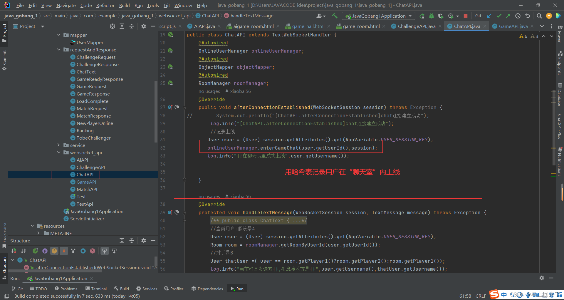Open Search Everywhere magnifier icon

click(x=539, y=16)
